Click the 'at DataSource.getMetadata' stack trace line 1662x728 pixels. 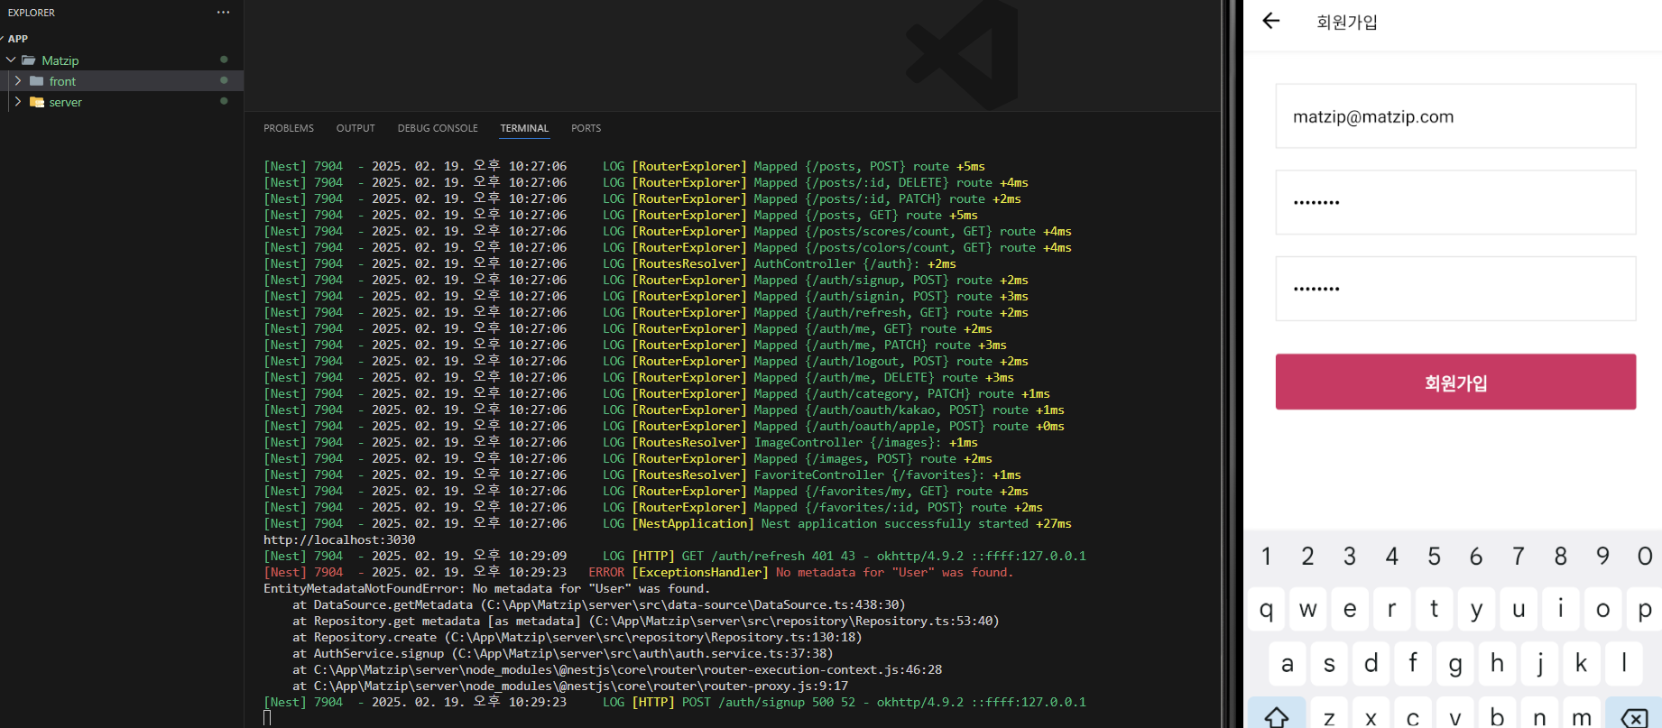[599, 604]
